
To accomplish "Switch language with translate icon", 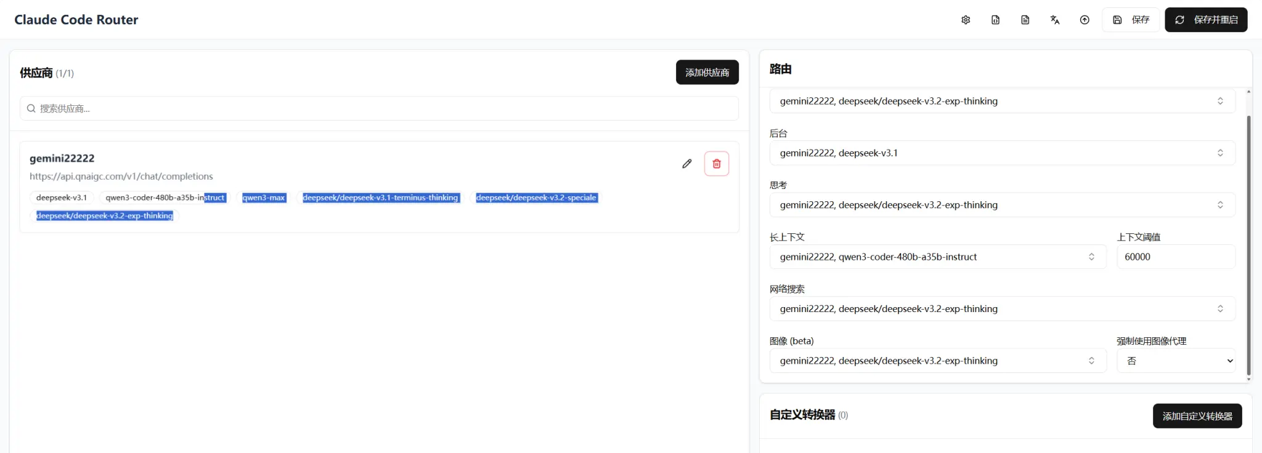I will [x=1054, y=20].
